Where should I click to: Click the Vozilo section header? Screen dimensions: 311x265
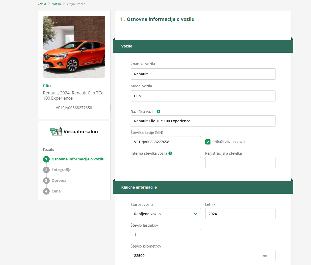pos(203,46)
